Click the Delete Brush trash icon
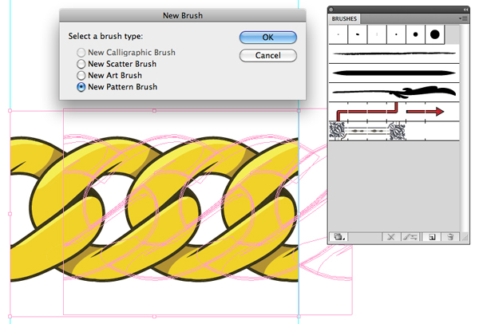The image size is (479, 324). tap(450, 237)
